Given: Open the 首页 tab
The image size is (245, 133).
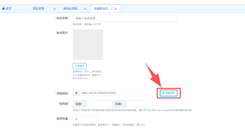Looking at the screenshot, I should (8, 9).
